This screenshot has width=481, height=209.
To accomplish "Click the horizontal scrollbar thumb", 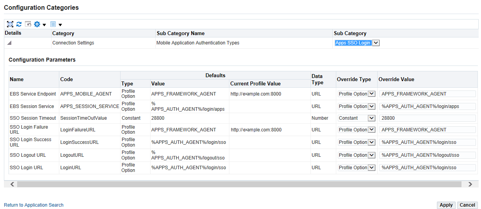I will point(239,184).
